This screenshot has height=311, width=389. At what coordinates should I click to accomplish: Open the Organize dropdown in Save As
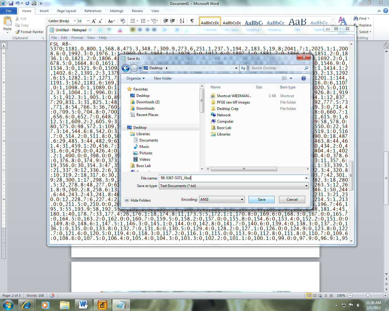(x=136, y=78)
